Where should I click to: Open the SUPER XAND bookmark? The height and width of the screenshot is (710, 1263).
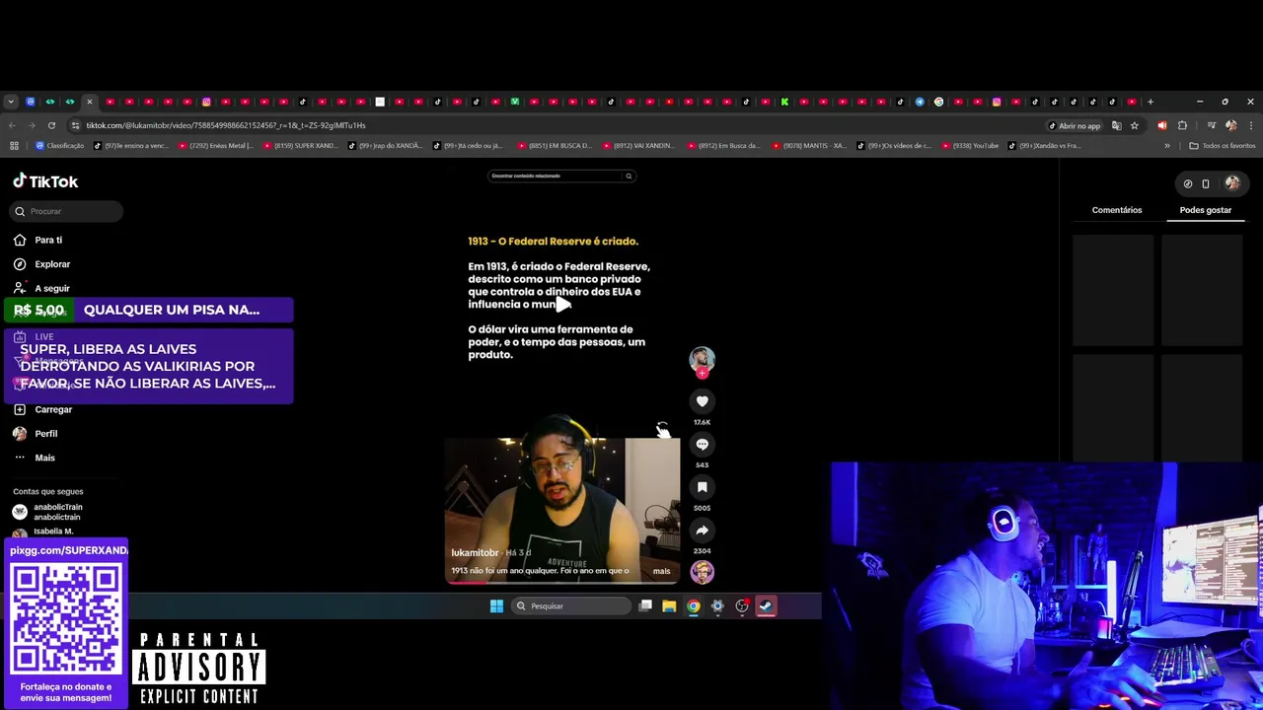tap(300, 146)
